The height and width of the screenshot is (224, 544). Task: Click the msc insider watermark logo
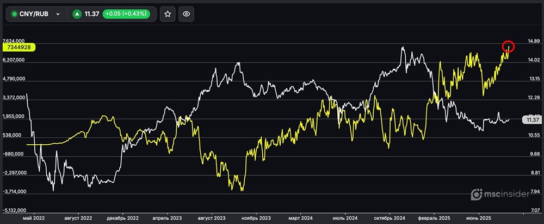pyautogui.click(x=500, y=194)
